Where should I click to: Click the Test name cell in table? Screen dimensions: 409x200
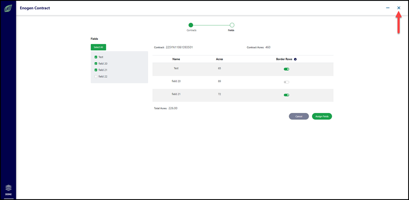pos(176,68)
